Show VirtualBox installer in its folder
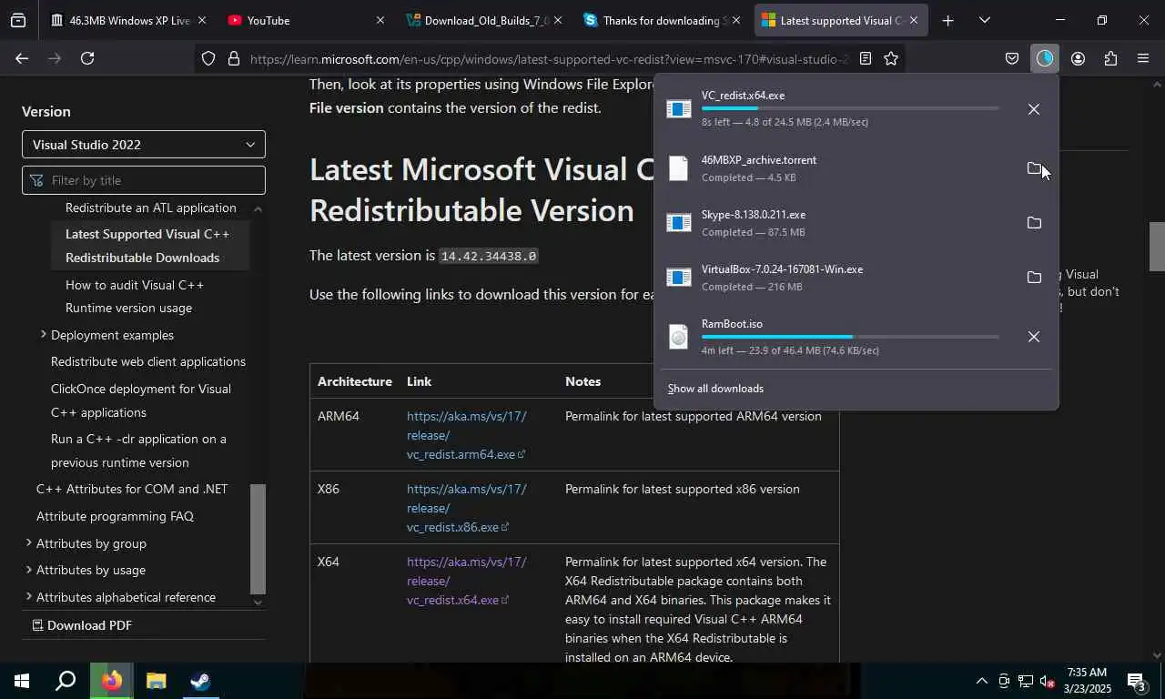 click(1033, 278)
